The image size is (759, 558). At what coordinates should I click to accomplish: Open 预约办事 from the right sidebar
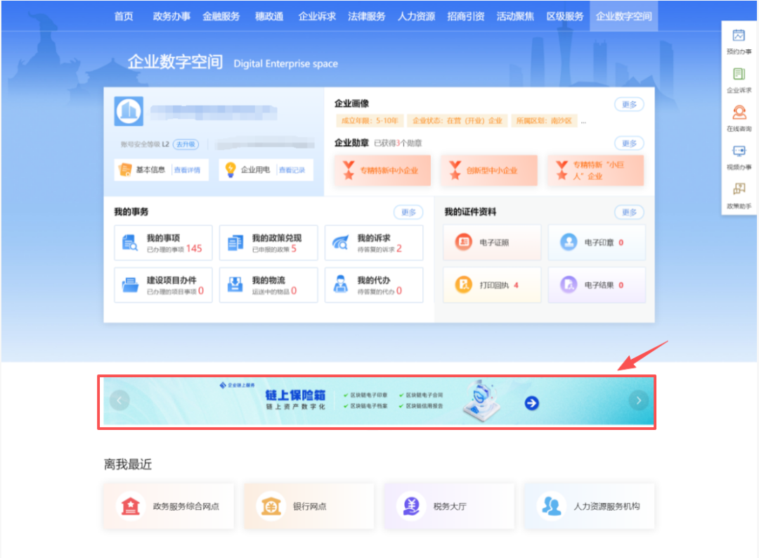(739, 42)
